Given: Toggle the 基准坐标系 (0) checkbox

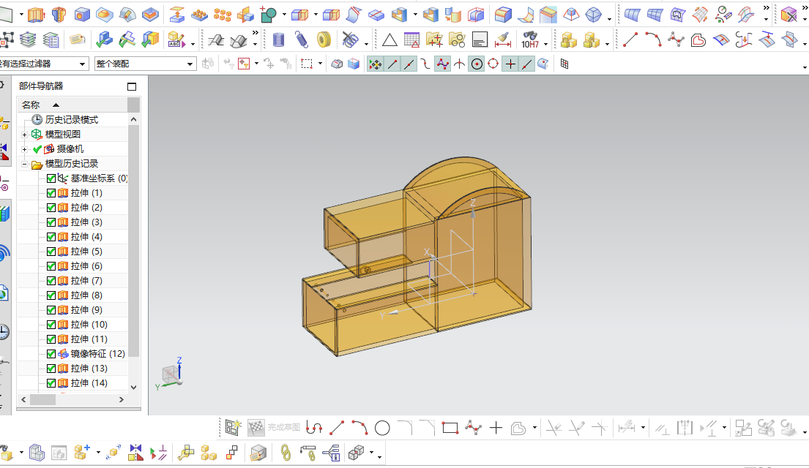Looking at the screenshot, I should pos(51,178).
